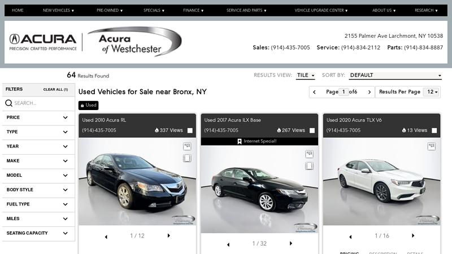Click the black 2017 Acura ILX photo

(x=259, y=189)
